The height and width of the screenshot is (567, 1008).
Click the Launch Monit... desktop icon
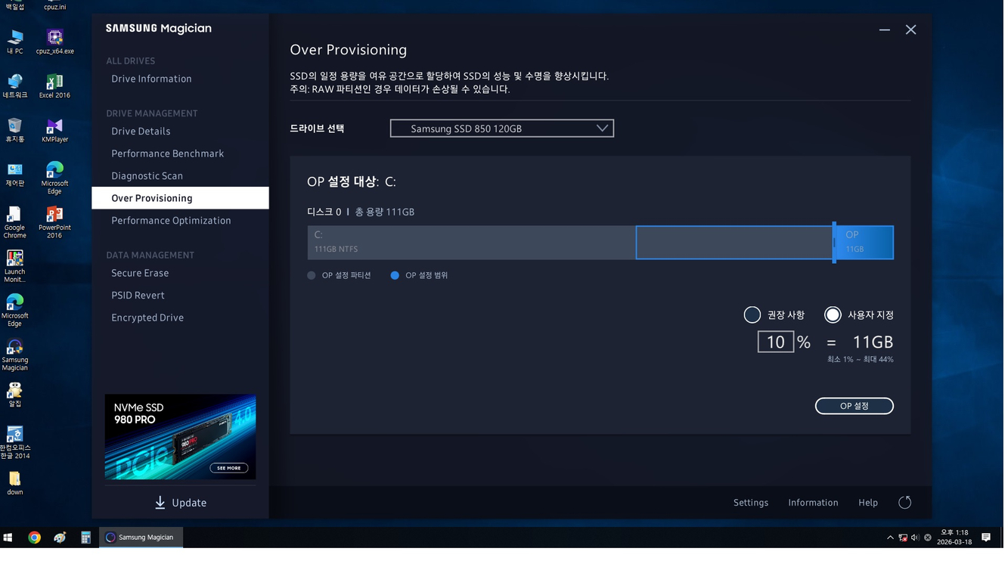tap(15, 268)
